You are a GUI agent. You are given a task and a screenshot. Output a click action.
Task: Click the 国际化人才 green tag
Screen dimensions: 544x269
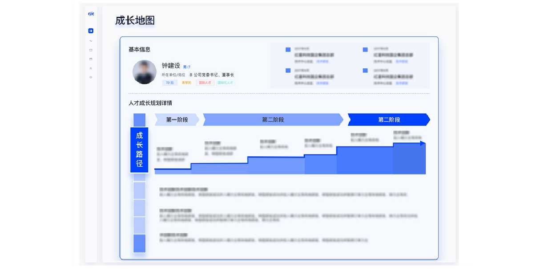pos(226,83)
